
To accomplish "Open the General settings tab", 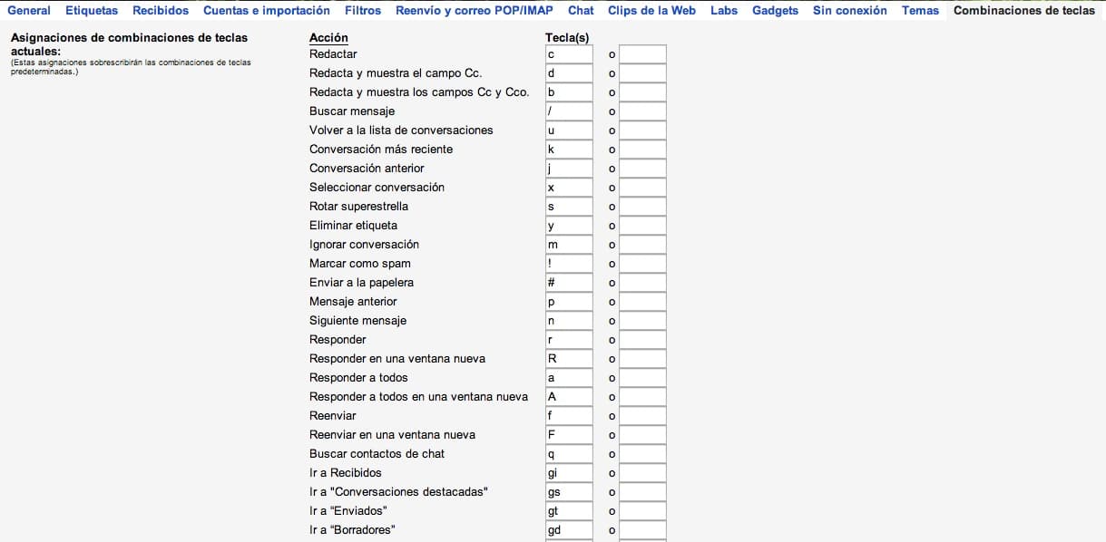I will pyautogui.click(x=29, y=11).
